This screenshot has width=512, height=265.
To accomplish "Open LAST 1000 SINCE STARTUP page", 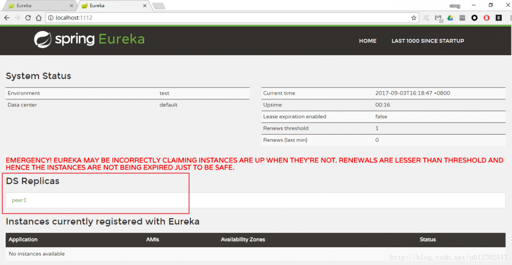I will [x=428, y=41].
